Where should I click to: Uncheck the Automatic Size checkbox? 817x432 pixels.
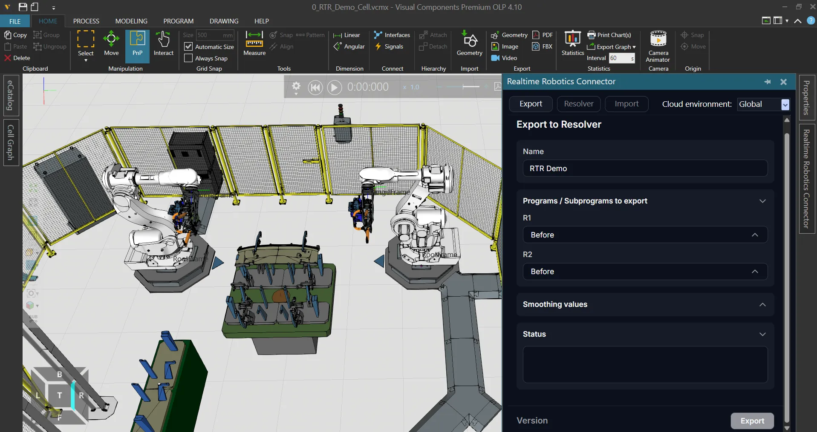pyautogui.click(x=188, y=46)
